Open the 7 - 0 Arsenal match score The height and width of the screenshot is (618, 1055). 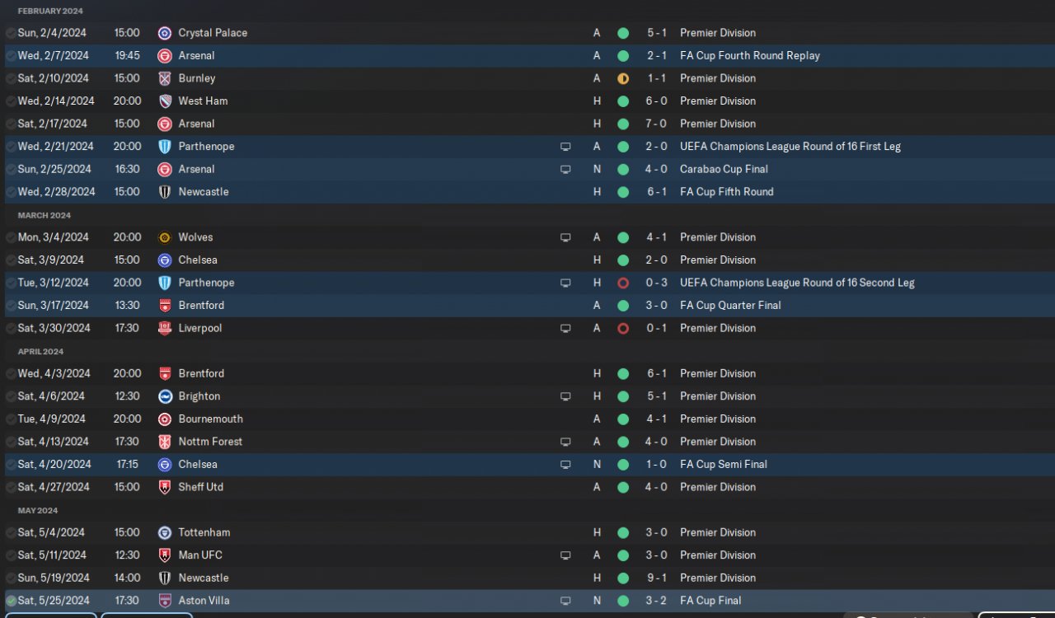pos(656,124)
